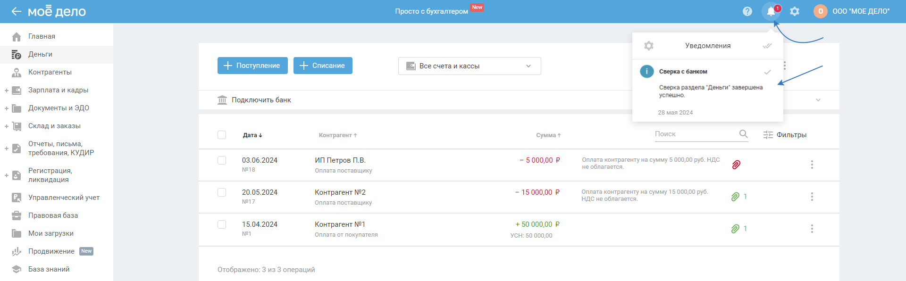Click the Фильтры button label
This screenshot has height=281, width=906.
click(791, 135)
